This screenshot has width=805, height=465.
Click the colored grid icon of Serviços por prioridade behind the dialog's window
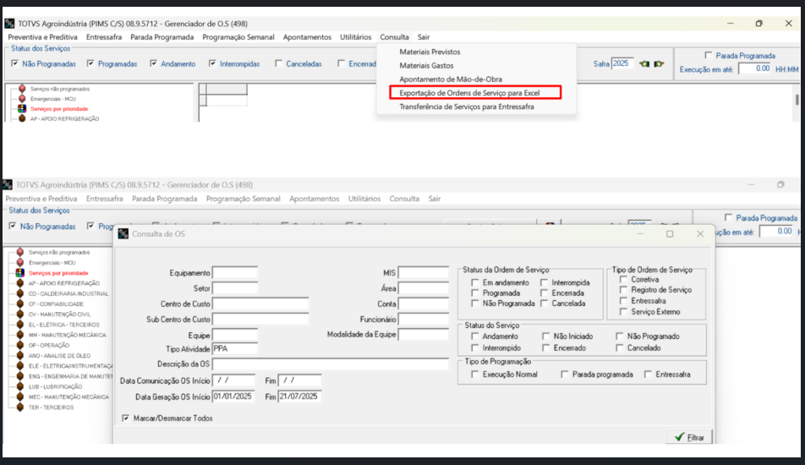click(20, 272)
